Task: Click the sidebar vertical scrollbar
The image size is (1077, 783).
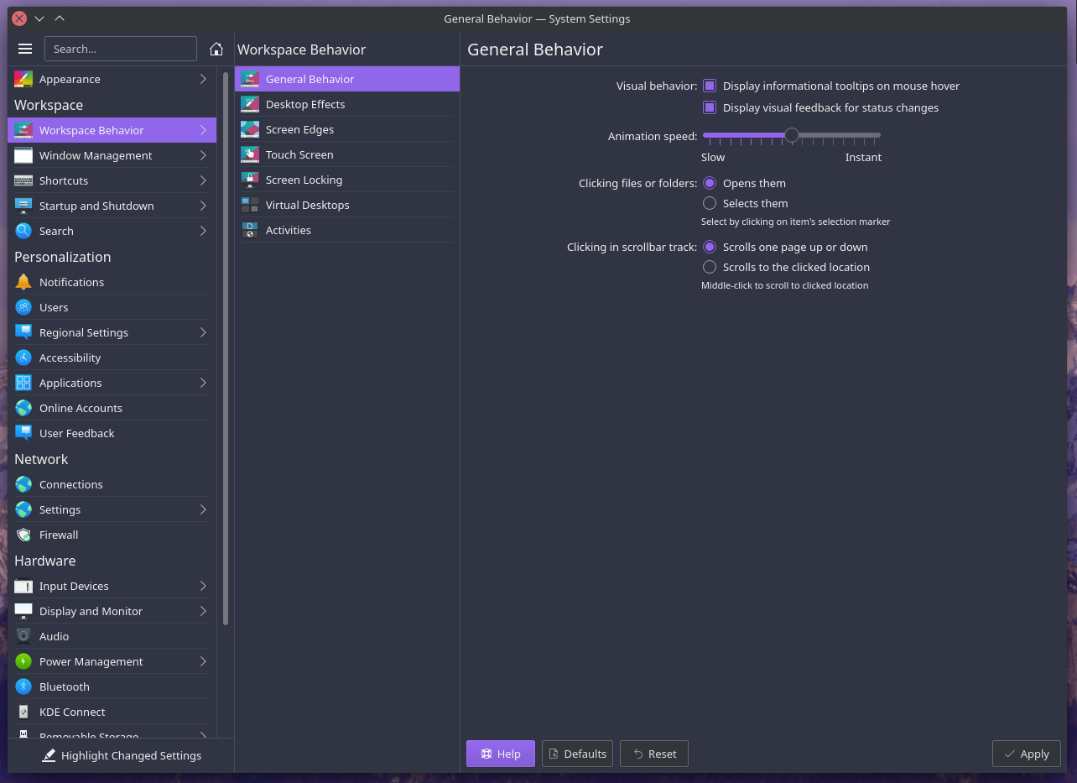Action: coord(225,347)
